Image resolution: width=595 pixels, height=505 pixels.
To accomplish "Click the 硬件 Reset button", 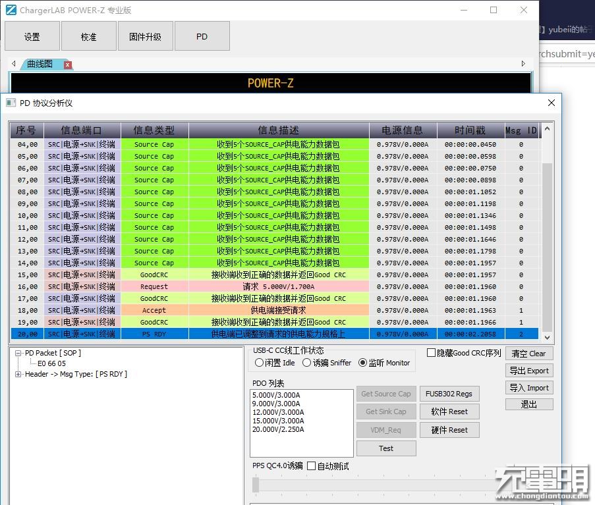I will point(449,430).
